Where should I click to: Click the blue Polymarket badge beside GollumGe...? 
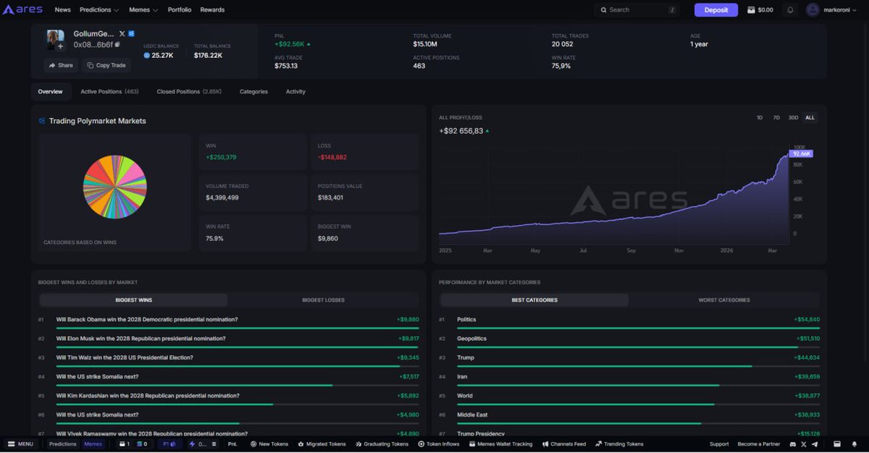[132, 34]
